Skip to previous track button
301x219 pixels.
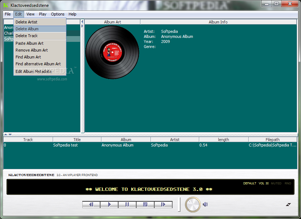tap(91, 205)
